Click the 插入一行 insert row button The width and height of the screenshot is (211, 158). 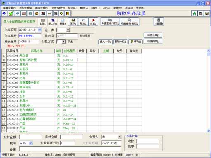(105, 42)
